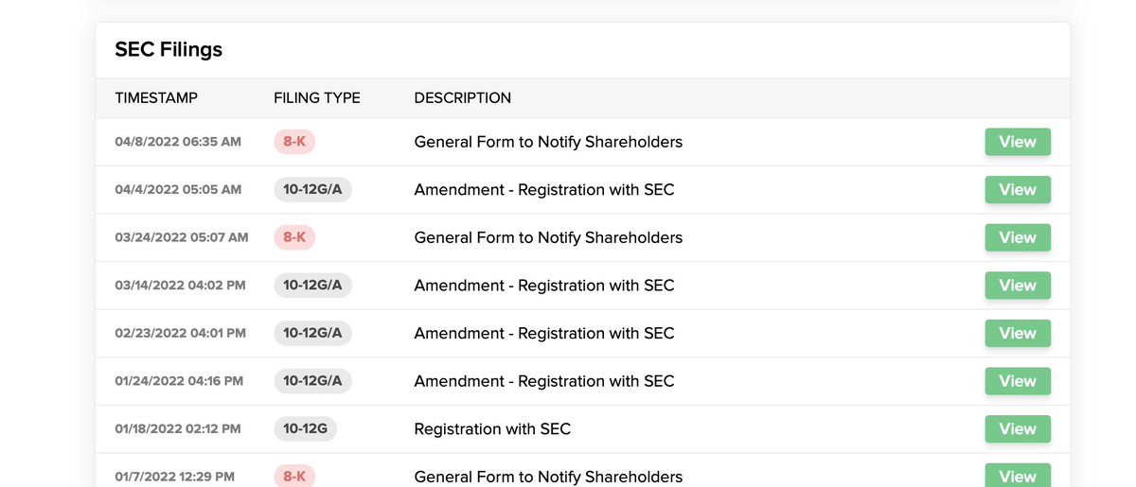View the 01/18/2022 10-12G registration

1018,429
